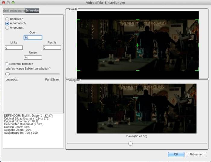Click the Dauer(00:43:55) label

coord(137,136)
